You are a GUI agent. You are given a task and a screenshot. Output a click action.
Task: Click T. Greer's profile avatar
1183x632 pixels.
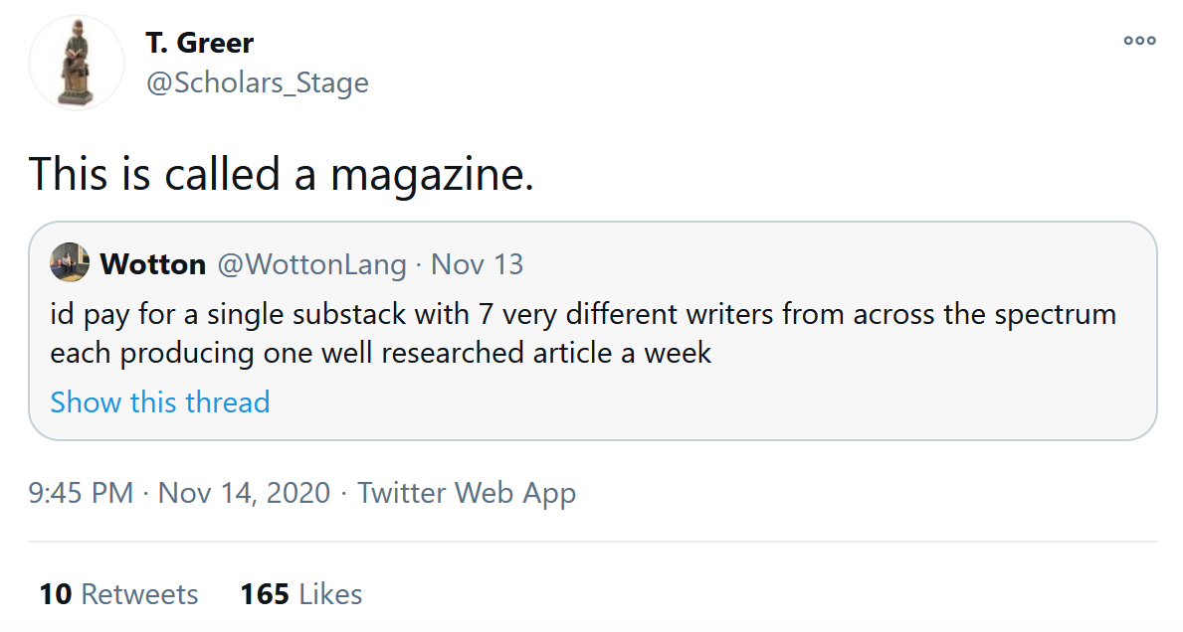point(77,63)
